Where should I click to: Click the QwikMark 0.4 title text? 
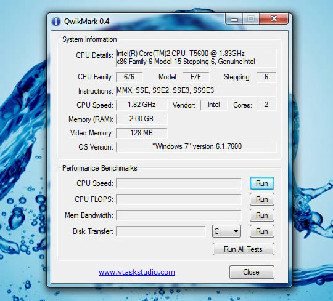(87, 22)
